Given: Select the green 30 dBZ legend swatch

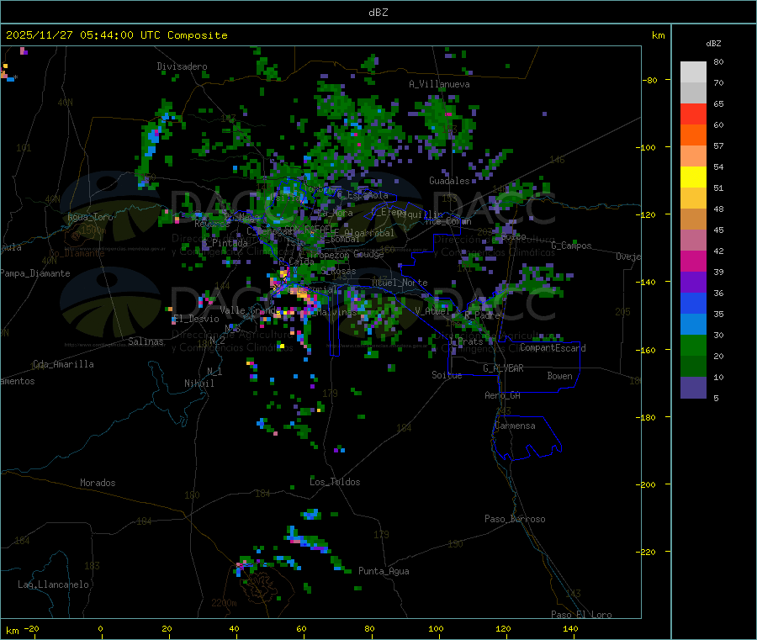Looking at the screenshot, I should pyautogui.click(x=693, y=345).
